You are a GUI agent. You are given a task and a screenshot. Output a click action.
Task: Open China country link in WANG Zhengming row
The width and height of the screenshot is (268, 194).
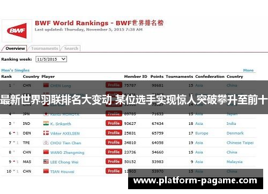click(x=232, y=152)
